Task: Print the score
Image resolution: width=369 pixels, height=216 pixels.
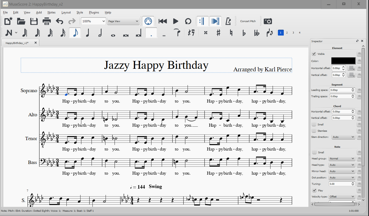Action: pyautogui.click(x=47, y=21)
